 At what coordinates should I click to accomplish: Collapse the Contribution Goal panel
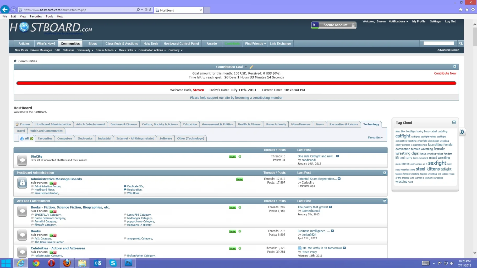(x=455, y=67)
